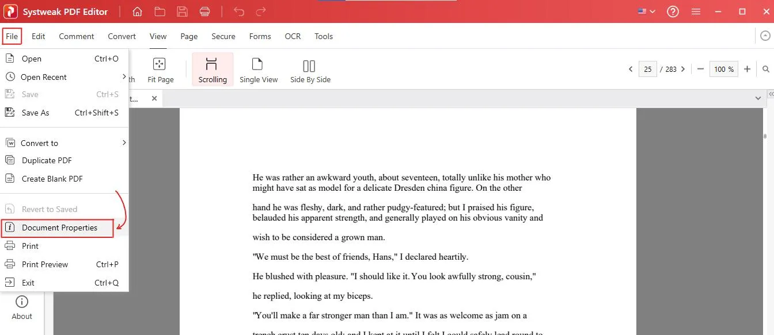Click the hamburger menu icon in title bar

[x=696, y=11]
